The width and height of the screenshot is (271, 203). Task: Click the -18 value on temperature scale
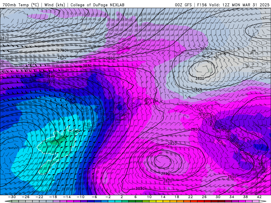pyautogui.click(x=53, y=197)
